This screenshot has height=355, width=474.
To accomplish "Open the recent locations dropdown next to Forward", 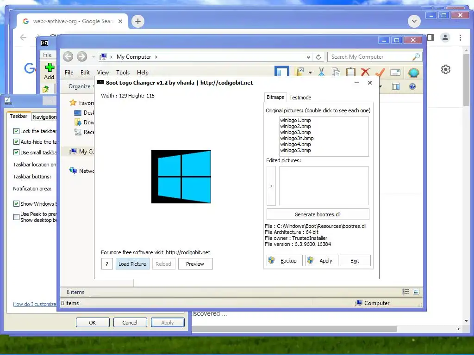I will tap(94, 57).
